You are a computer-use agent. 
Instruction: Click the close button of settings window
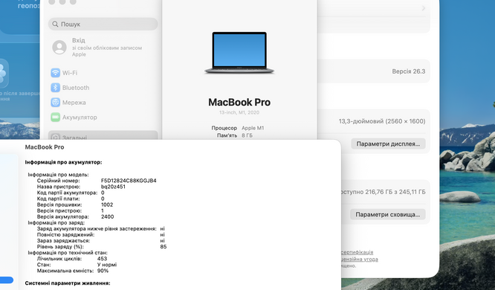click(x=52, y=2)
